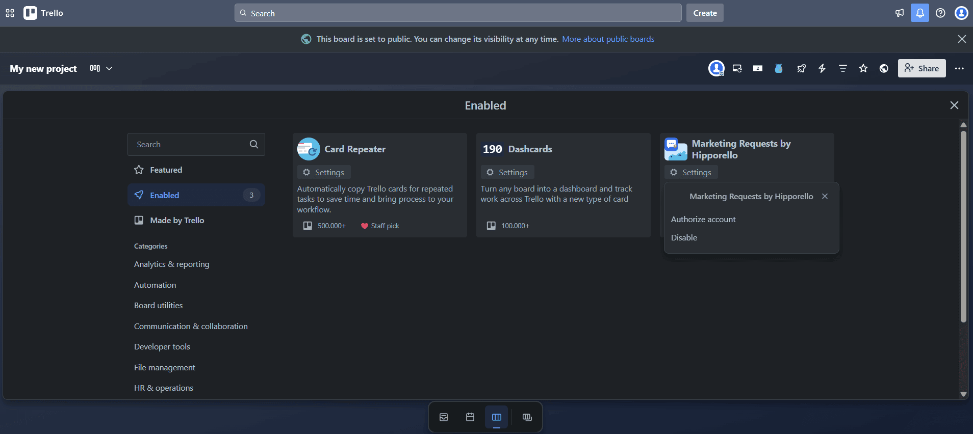
Task: Open the Power-Ups rocket icon
Action: [801, 68]
